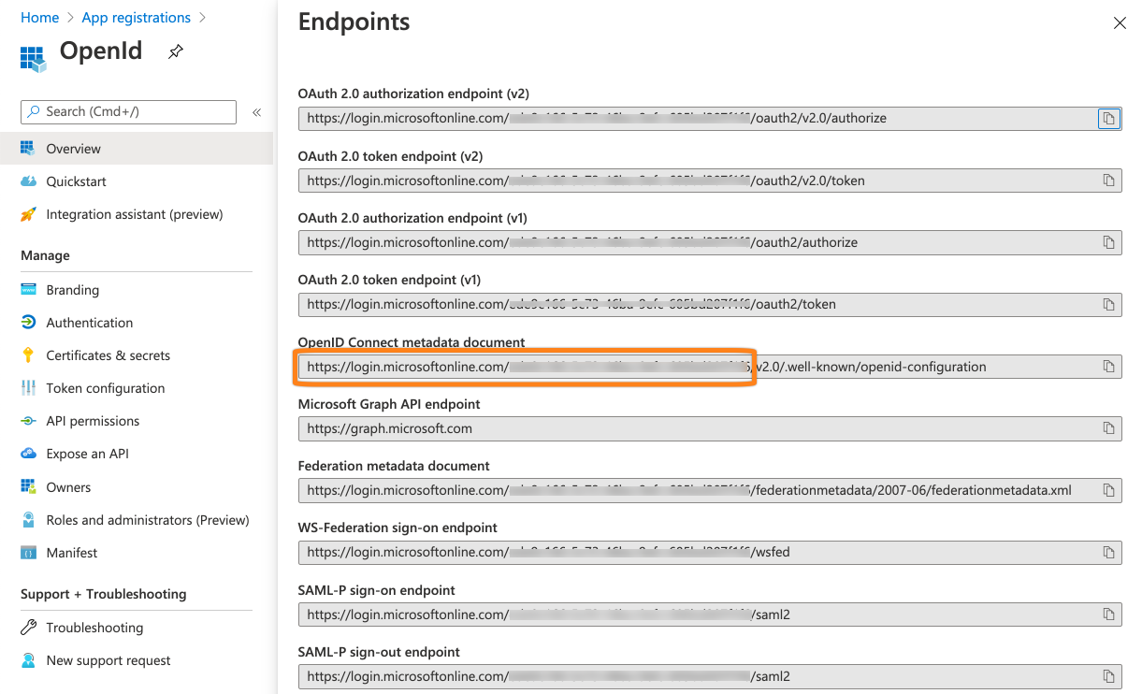The image size is (1142, 694).
Task: Collapse the left navigation sidebar
Action: (x=256, y=111)
